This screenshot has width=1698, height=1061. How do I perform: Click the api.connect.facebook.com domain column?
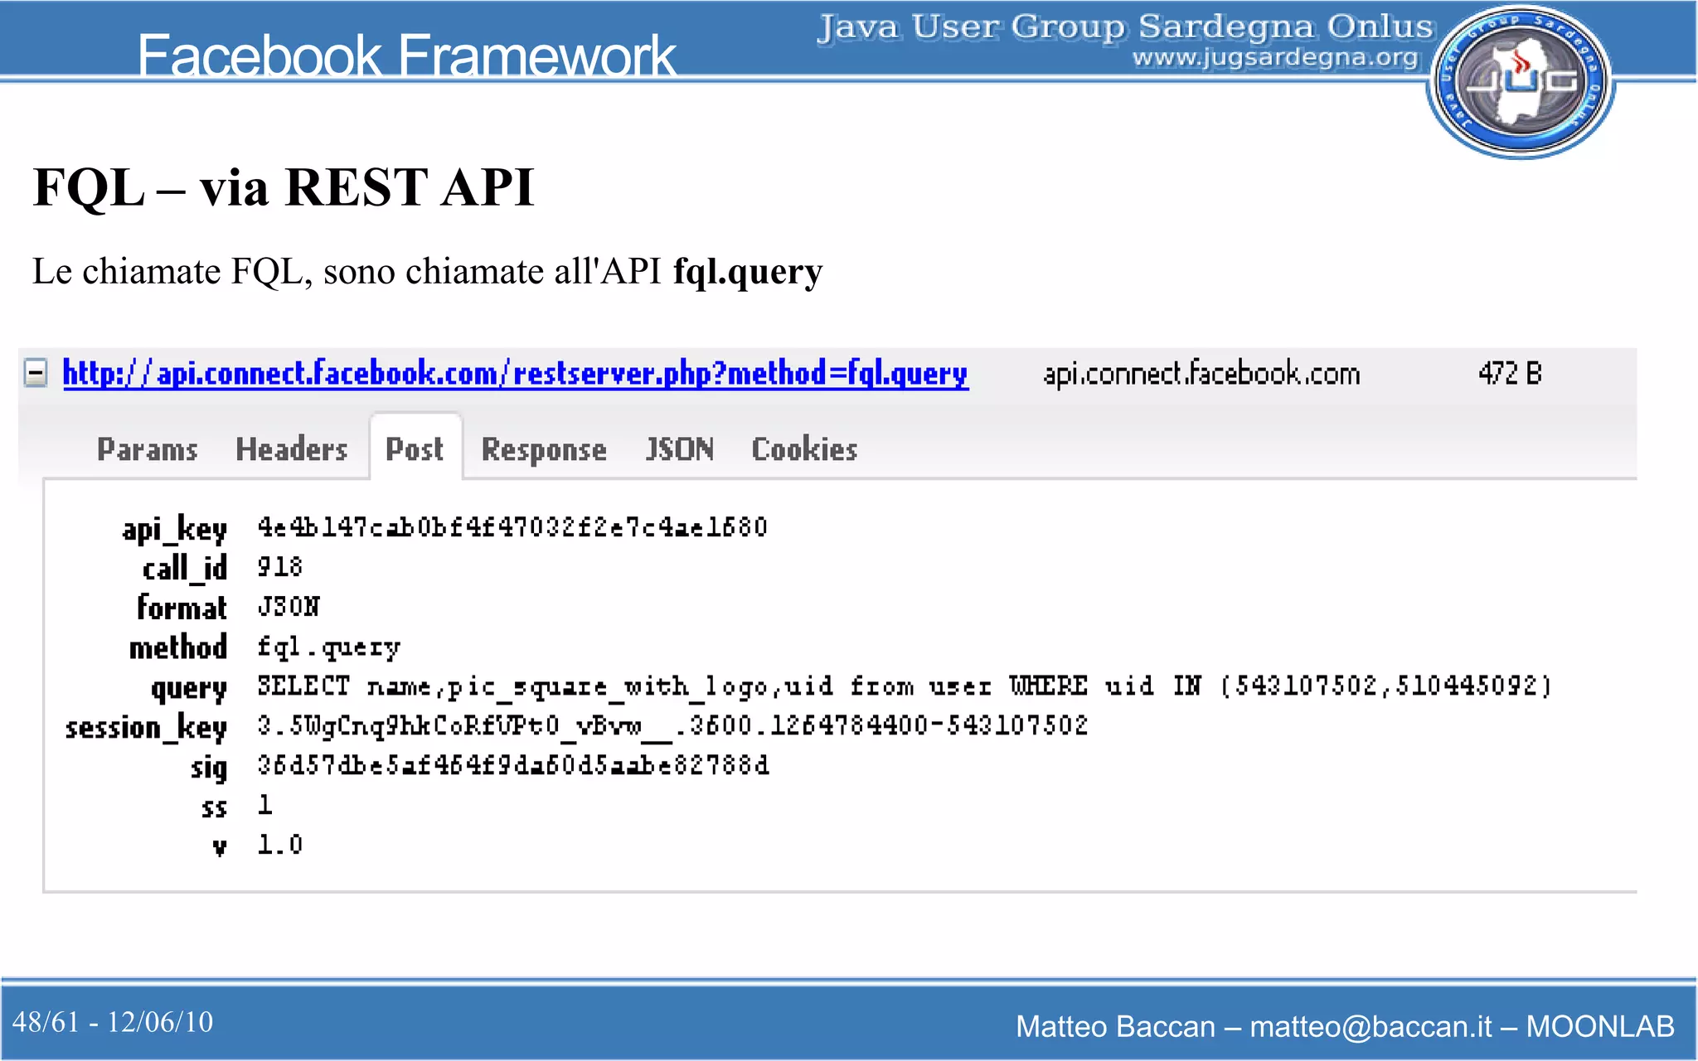(x=1202, y=374)
